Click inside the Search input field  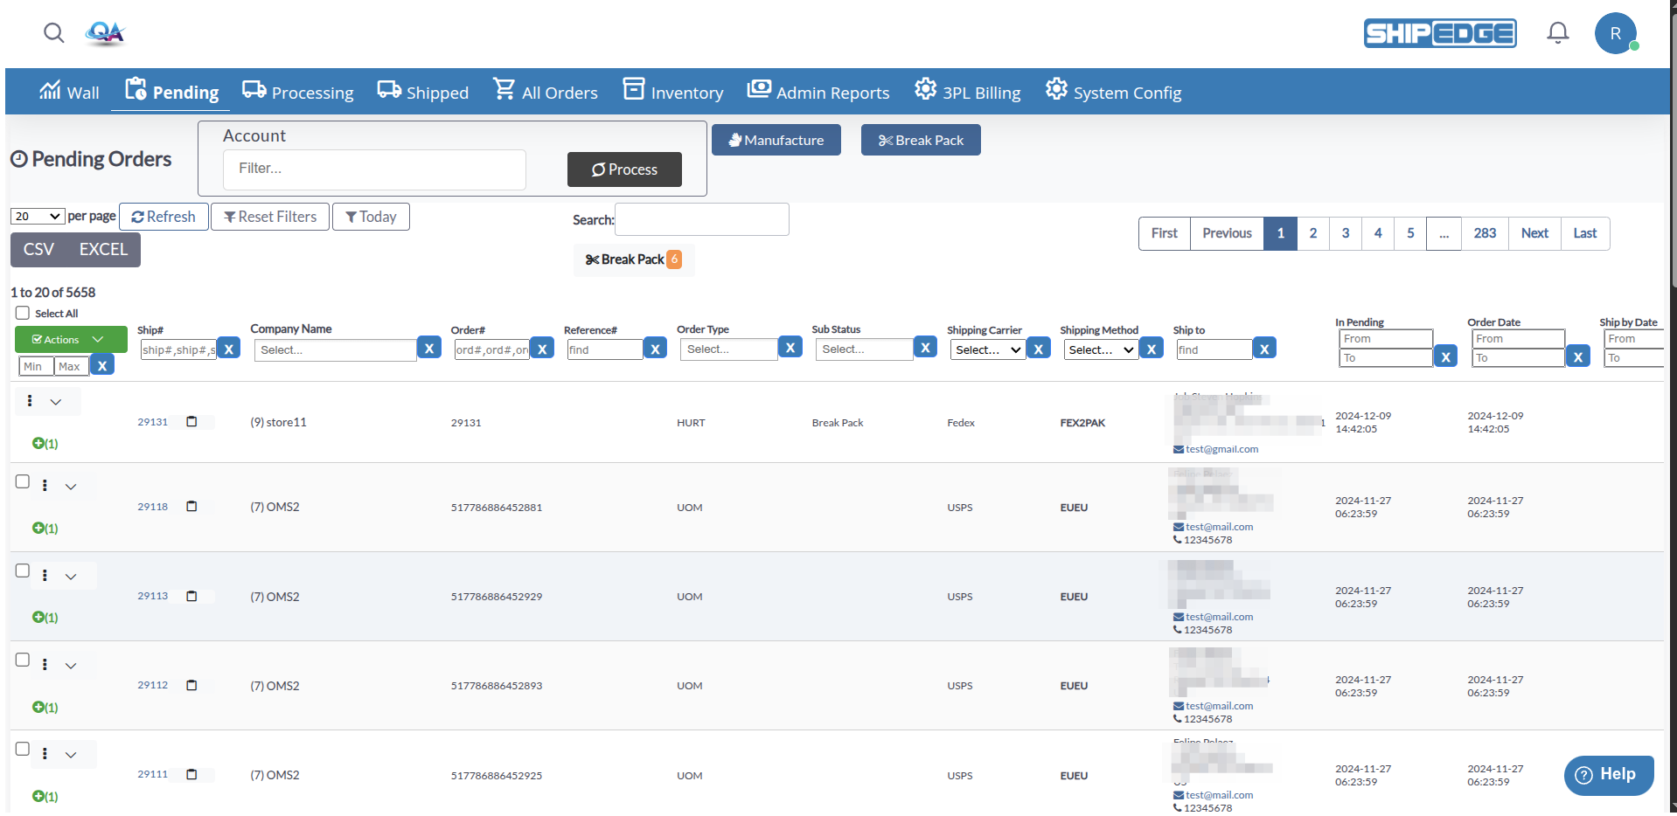point(701,219)
